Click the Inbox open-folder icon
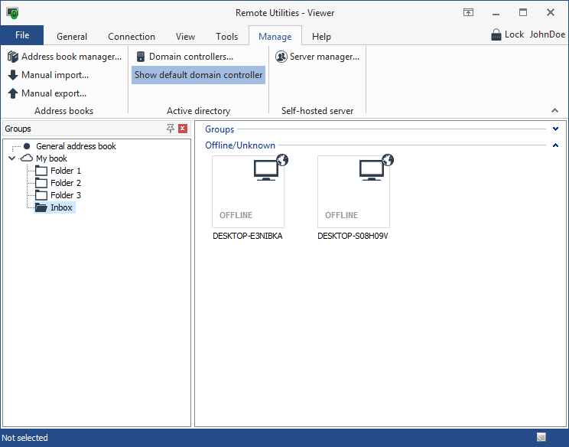This screenshot has height=447, width=569. pos(41,207)
